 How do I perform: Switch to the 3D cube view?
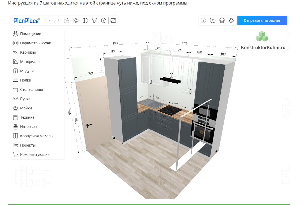104,20
